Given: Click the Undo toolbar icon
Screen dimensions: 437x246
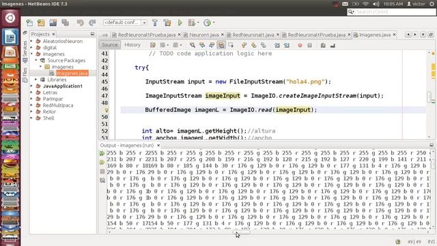Looking at the screenshot, I should point(81,23).
